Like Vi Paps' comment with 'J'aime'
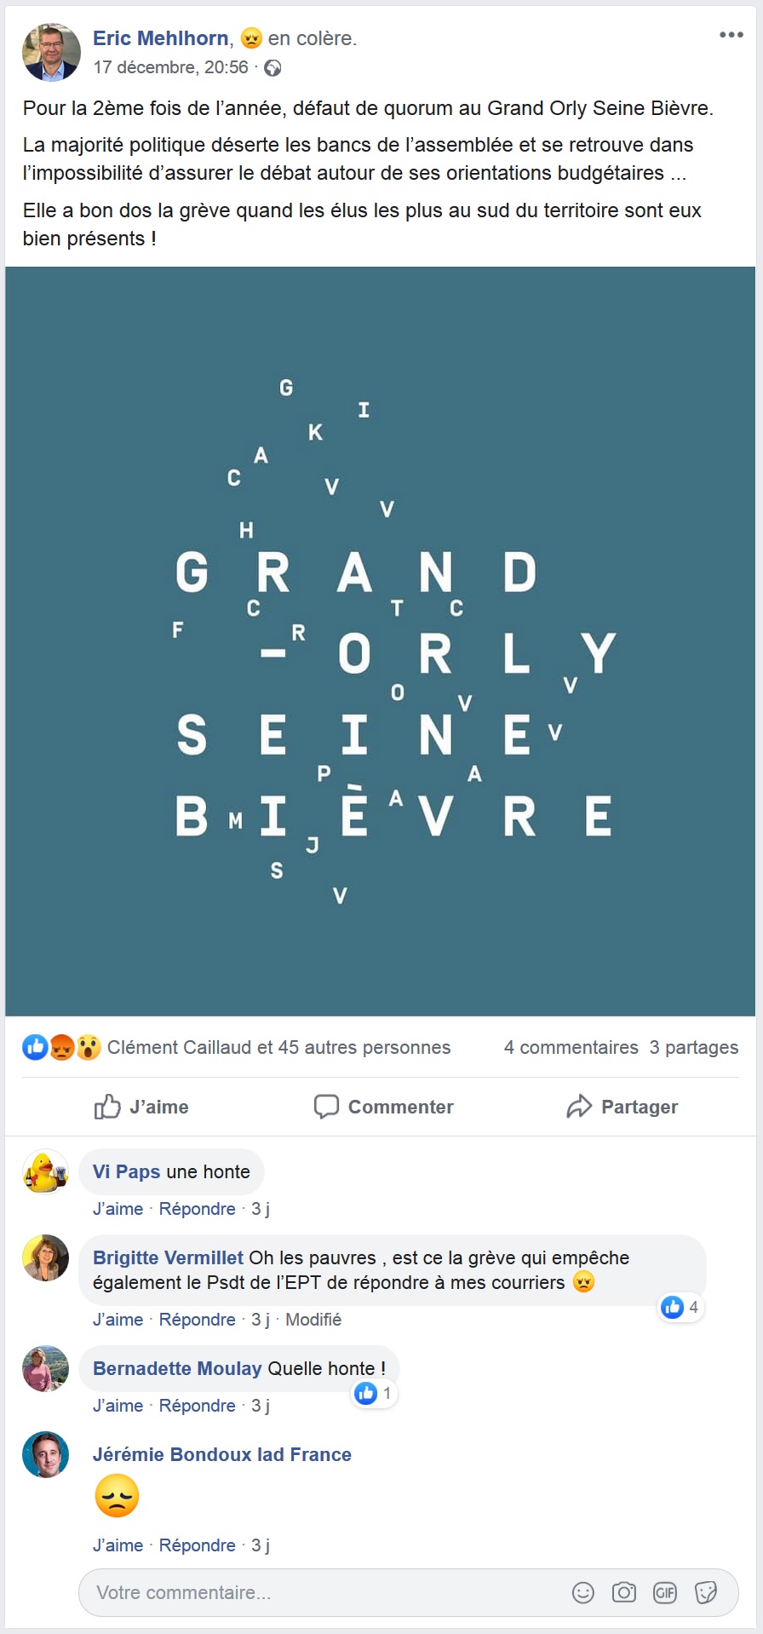Screen dimensions: 763x1634 (118, 1209)
